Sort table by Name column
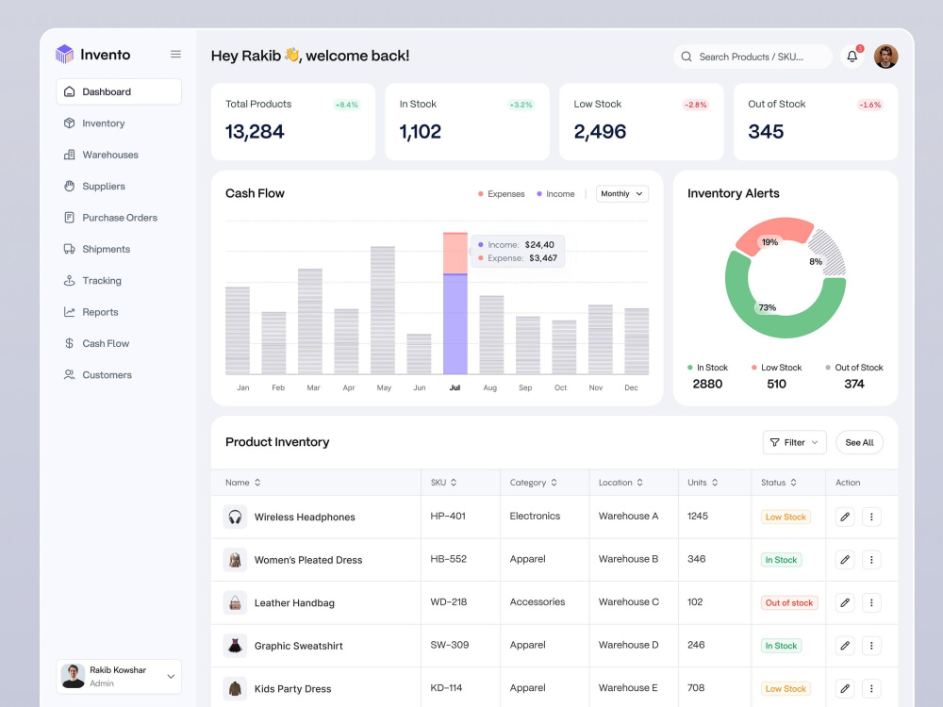The image size is (943, 707). click(243, 482)
